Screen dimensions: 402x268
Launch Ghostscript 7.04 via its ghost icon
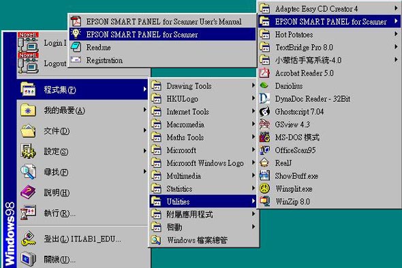click(264, 111)
